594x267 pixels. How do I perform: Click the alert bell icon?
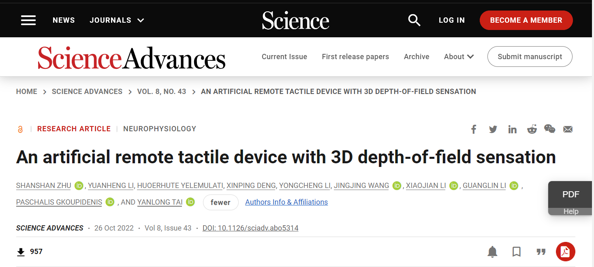click(492, 252)
